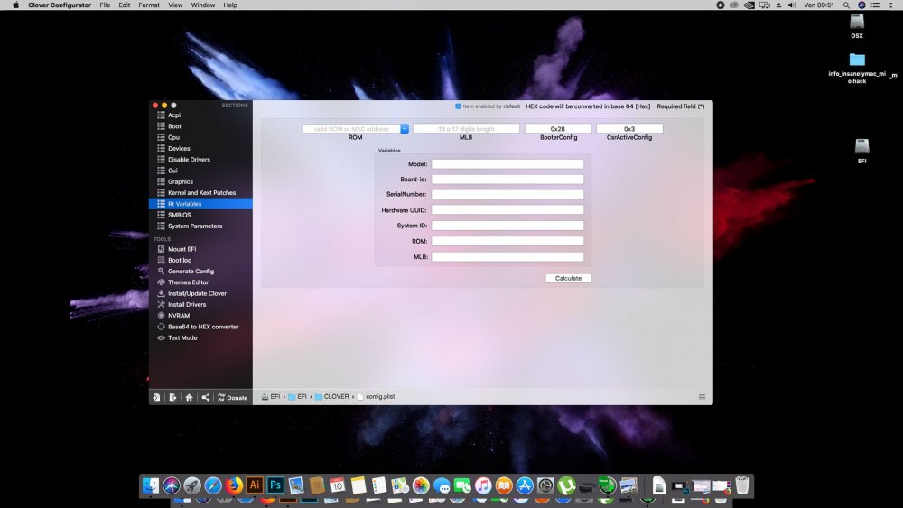The height and width of the screenshot is (508, 903).
Task: Open the App Store from the dock
Action: [x=525, y=485]
